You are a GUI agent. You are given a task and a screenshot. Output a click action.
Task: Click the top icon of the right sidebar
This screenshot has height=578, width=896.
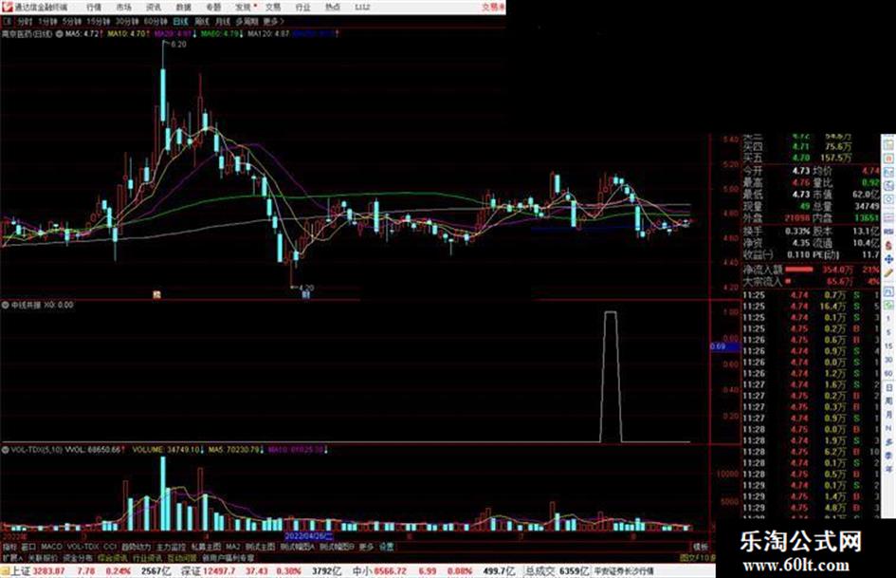(x=888, y=143)
